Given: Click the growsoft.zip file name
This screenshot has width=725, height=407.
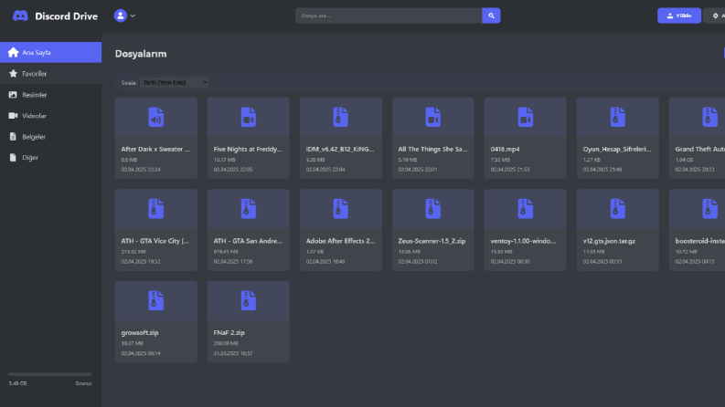Looking at the screenshot, I should pos(140,333).
